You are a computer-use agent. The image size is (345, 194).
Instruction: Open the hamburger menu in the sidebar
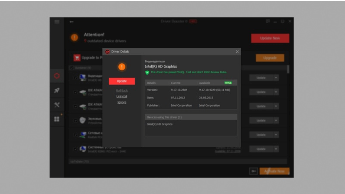[57, 22]
